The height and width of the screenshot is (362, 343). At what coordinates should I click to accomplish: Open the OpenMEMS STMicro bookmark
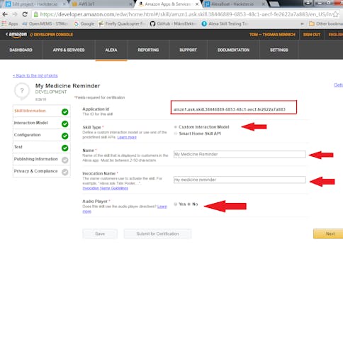coord(45,23)
